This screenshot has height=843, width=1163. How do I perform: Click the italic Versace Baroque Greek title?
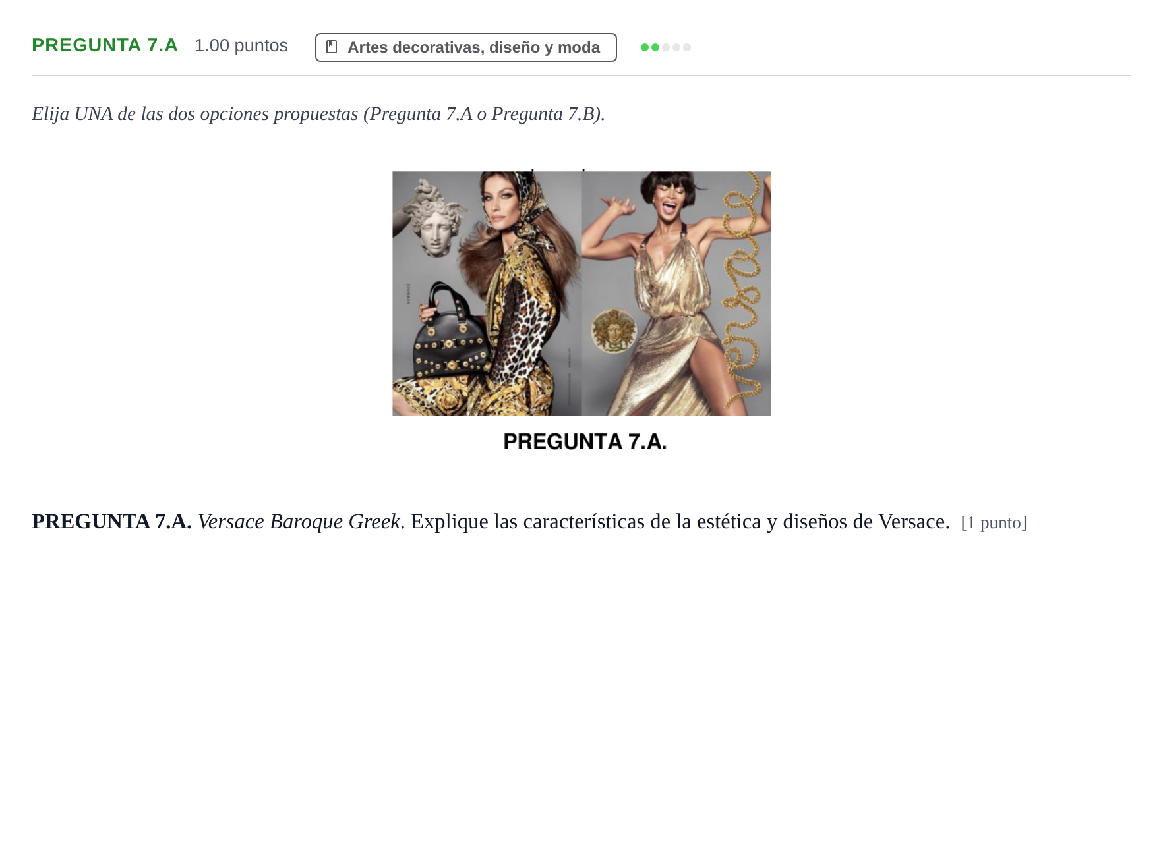point(299,522)
